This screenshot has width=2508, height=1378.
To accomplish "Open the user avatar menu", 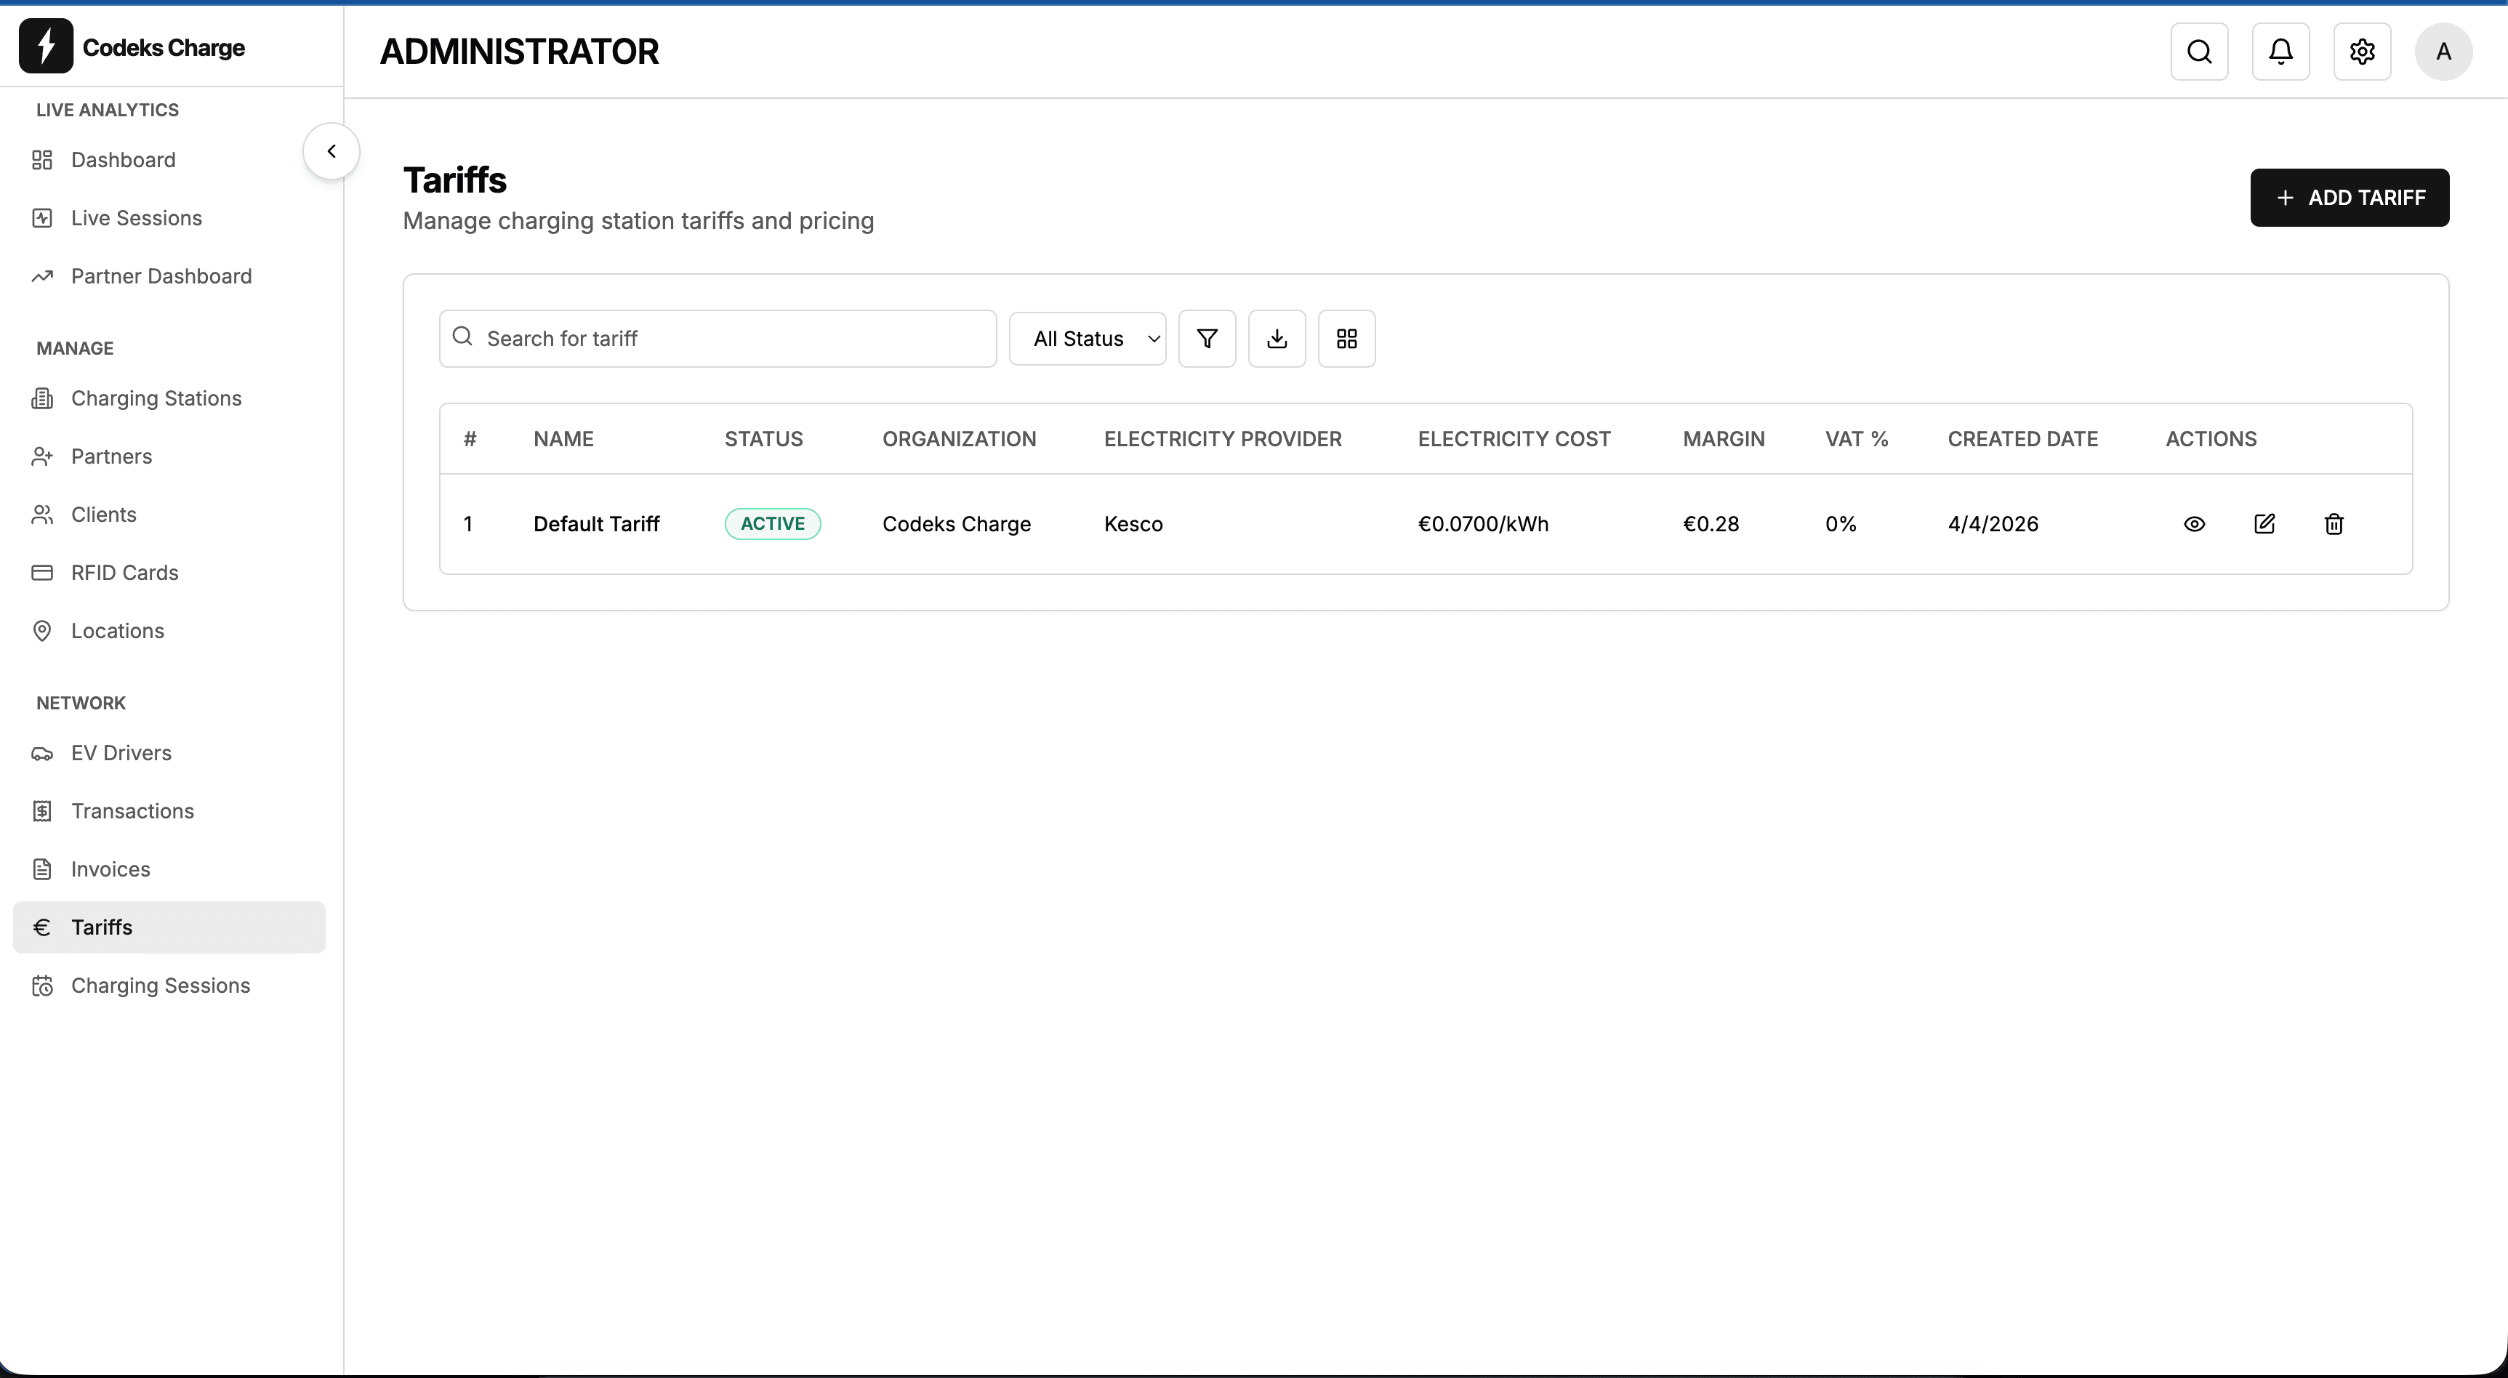I will point(2443,52).
